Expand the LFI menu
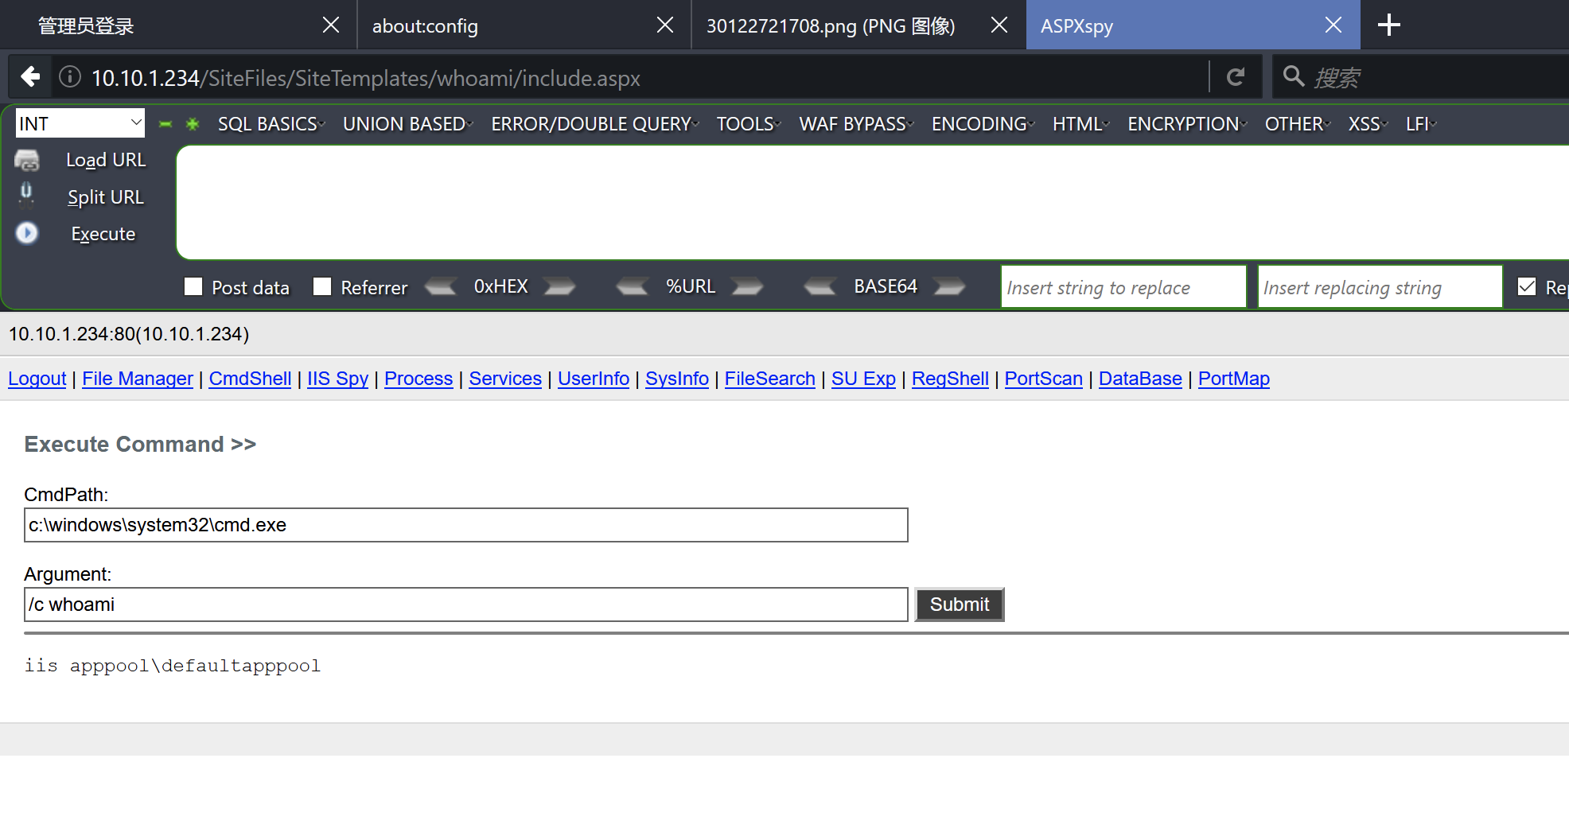The height and width of the screenshot is (832, 1569). tap(1421, 124)
